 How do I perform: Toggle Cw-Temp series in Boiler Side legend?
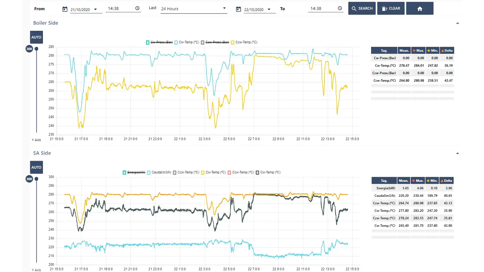(187, 42)
